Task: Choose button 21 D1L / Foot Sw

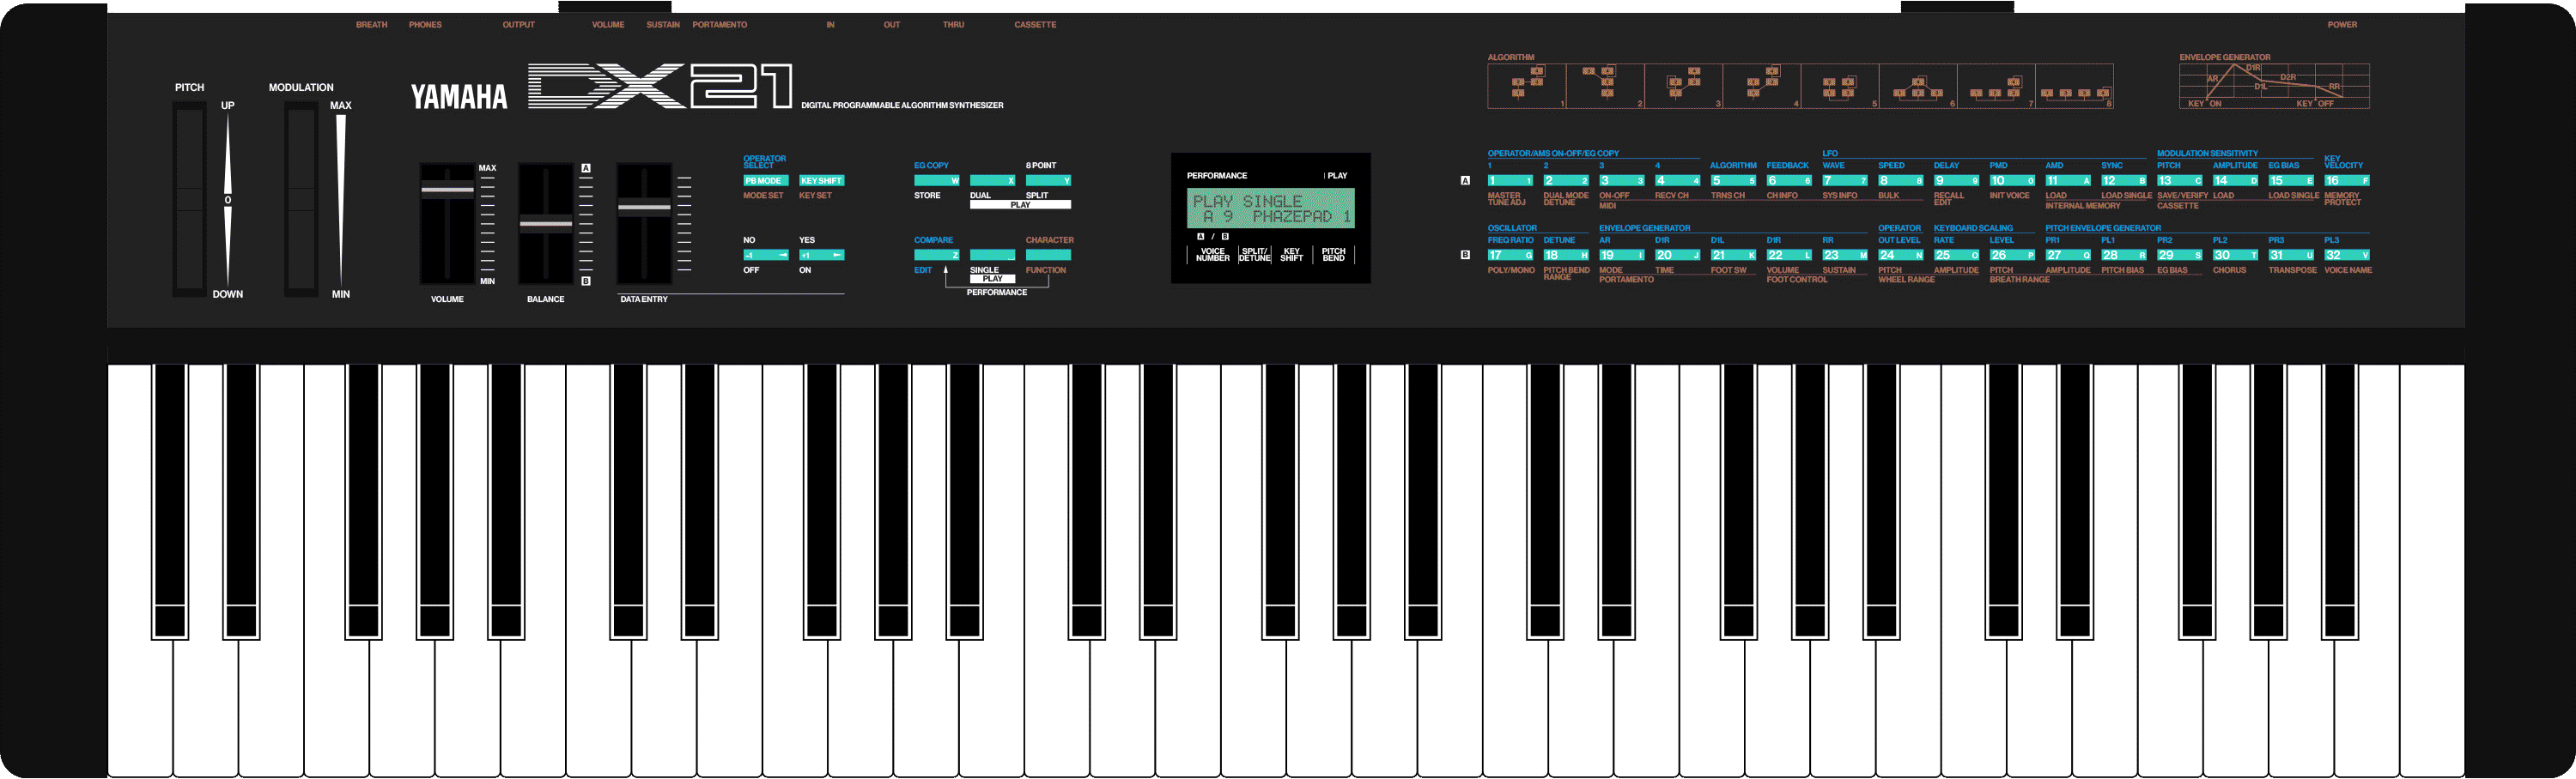Action: (1733, 255)
